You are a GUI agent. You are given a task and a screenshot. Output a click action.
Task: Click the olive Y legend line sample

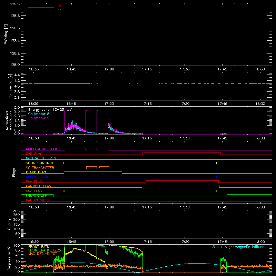(41, 12)
